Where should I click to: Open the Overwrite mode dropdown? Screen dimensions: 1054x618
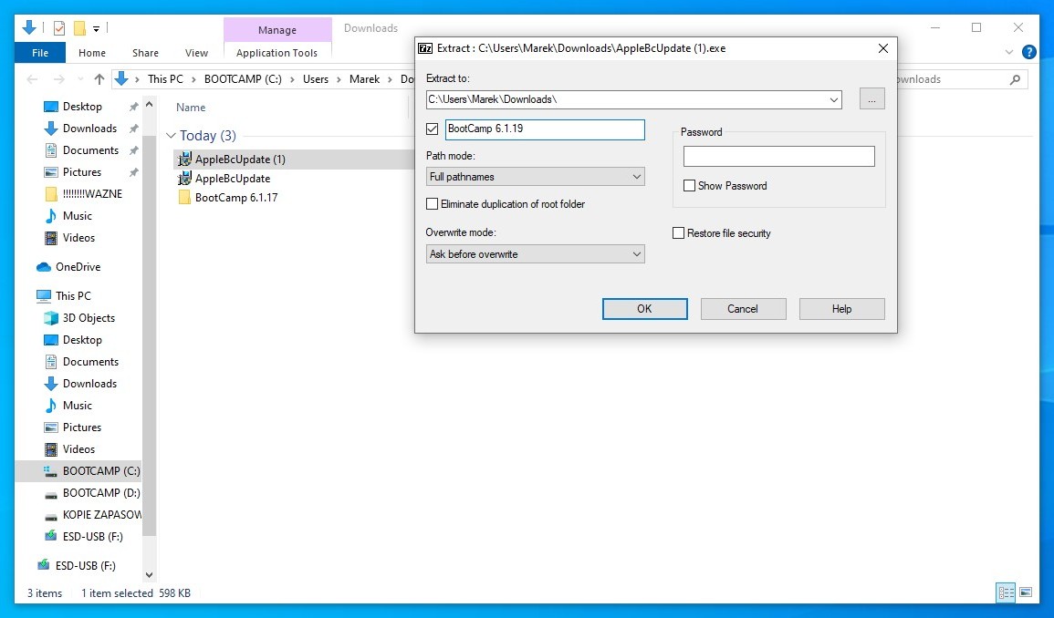636,254
